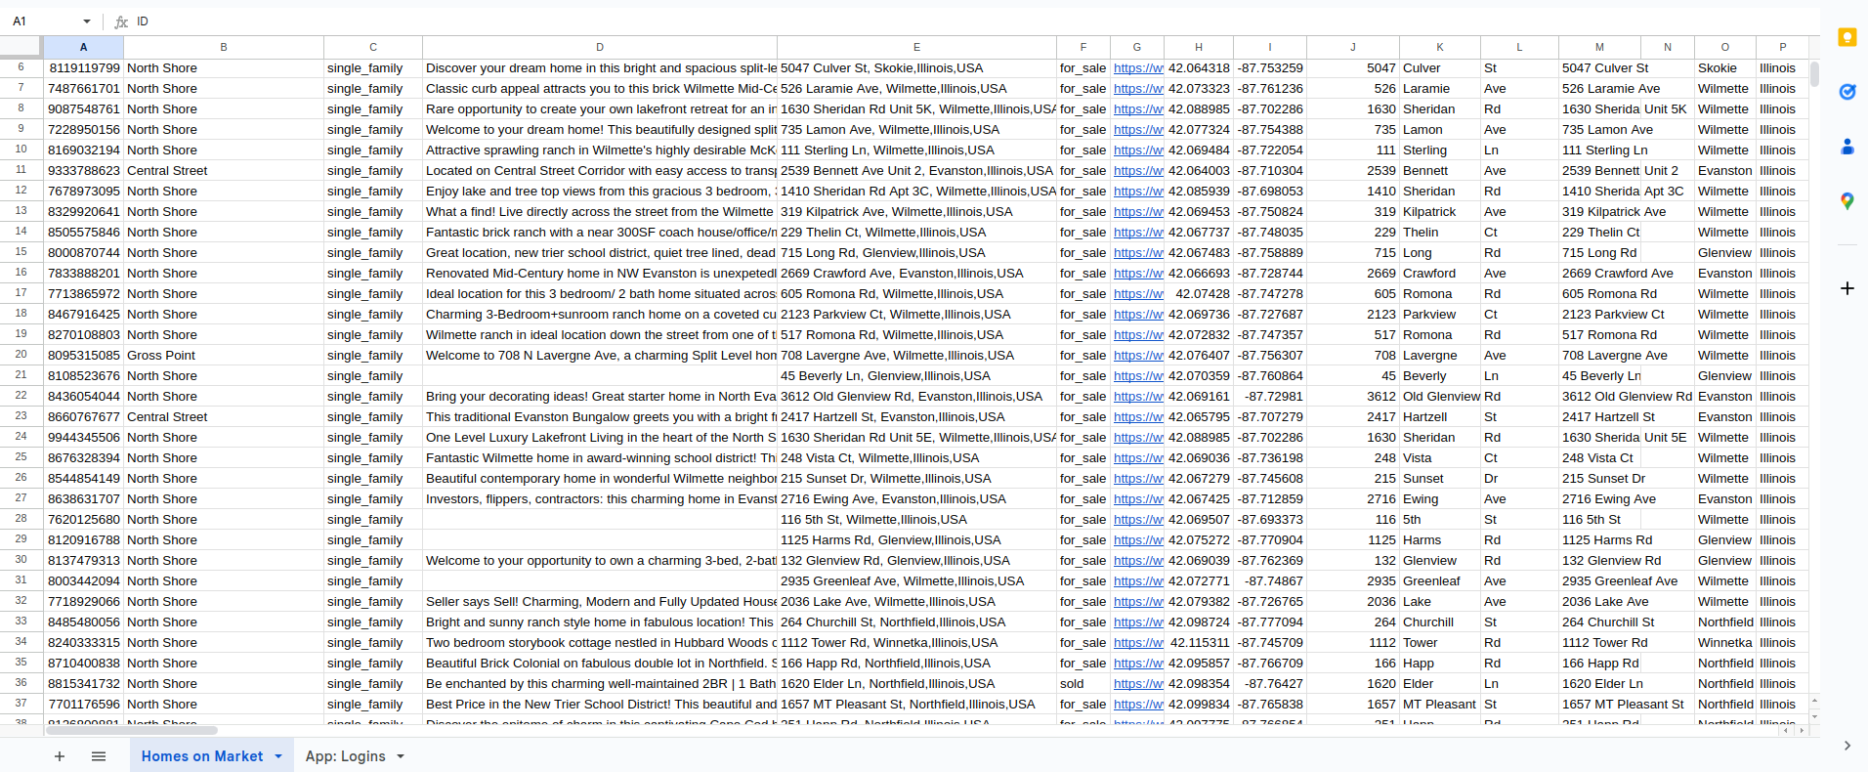Viewport: 1868px width, 772px height.
Task: Open Contacts from the side panel
Action: click(1847, 147)
